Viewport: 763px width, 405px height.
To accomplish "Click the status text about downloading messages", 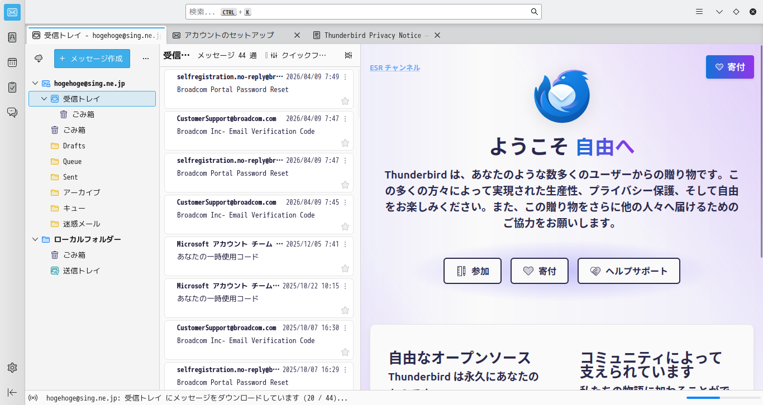I will (x=197, y=398).
